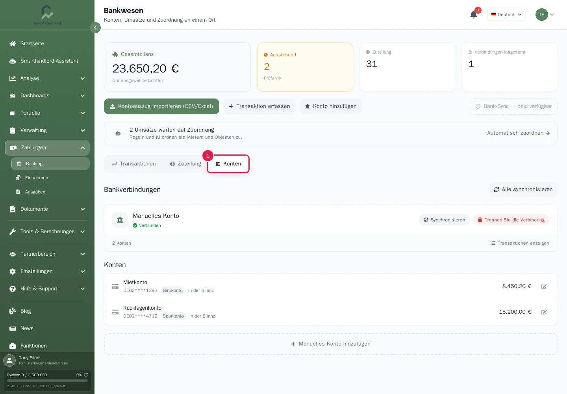Click Kontoauszug importieren (CSV/Excel) button
The image size is (567, 394).
point(161,106)
